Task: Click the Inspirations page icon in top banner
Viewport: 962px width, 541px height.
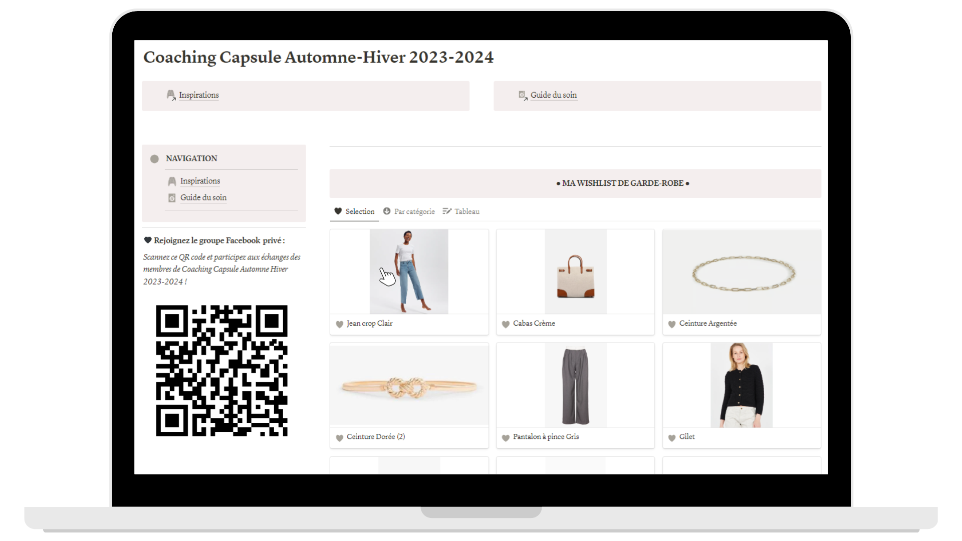Action: coord(171,95)
